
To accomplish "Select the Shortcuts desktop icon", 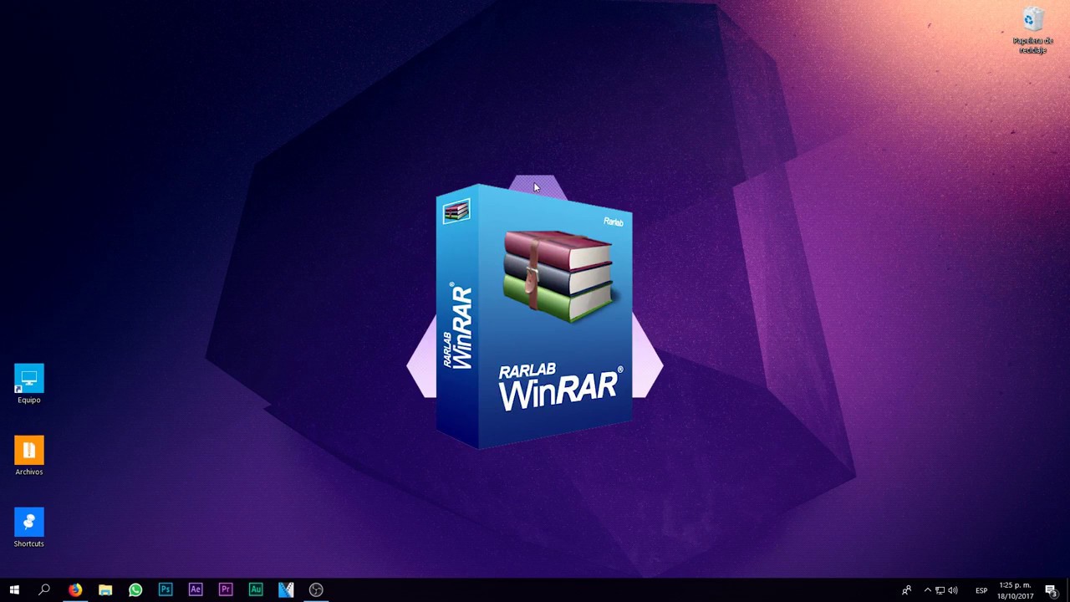I will (x=29, y=528).
